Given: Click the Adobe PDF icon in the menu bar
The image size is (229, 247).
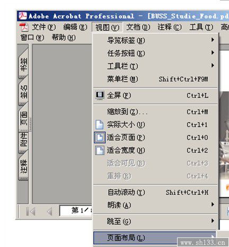Looking at the screenshot, I should (24, 27).
